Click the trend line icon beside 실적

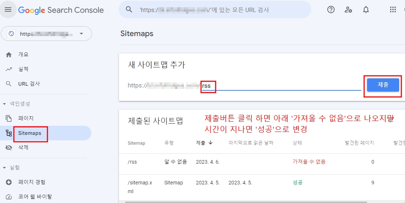pos(9,69)
